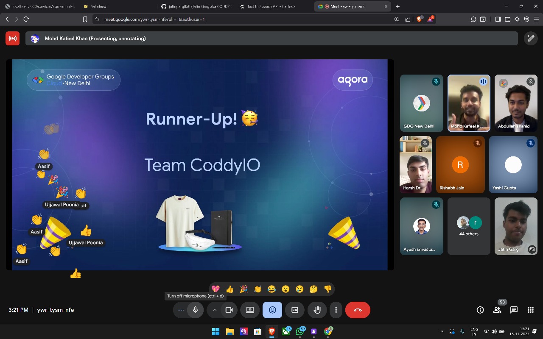Click the Present now screen share button
This screenshot has height=339, width=543.
pos(250,310)
